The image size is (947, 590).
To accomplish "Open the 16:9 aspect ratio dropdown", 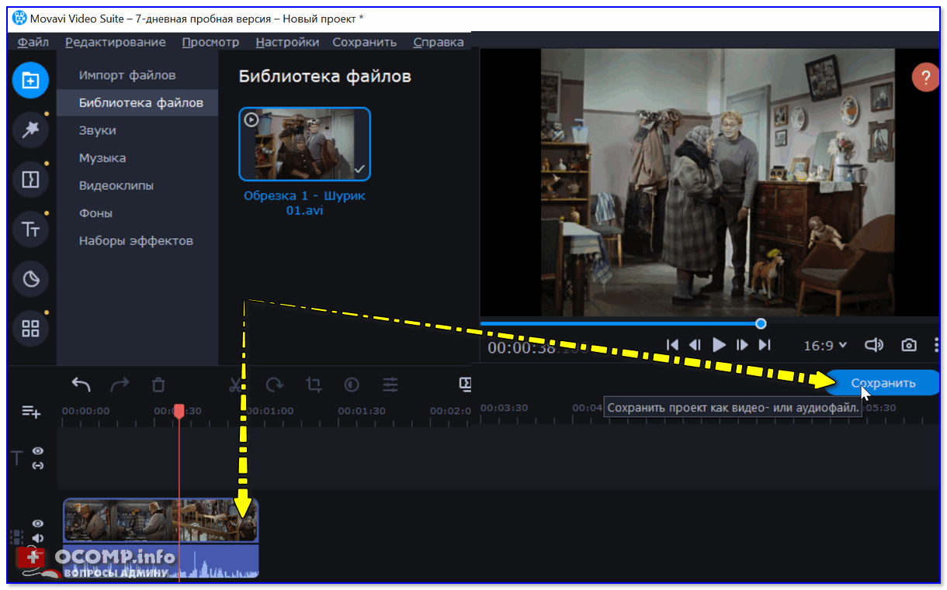I will tap(825, 345).
